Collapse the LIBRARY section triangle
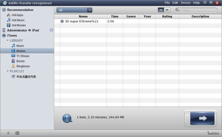The width and height of the screenshot is (222, 137). click(x=7, y=40)
